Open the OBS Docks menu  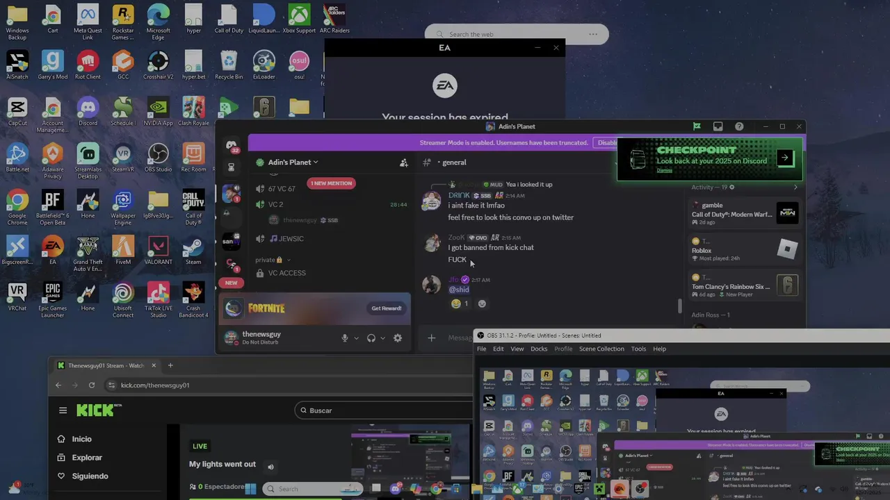pos(539,349)
